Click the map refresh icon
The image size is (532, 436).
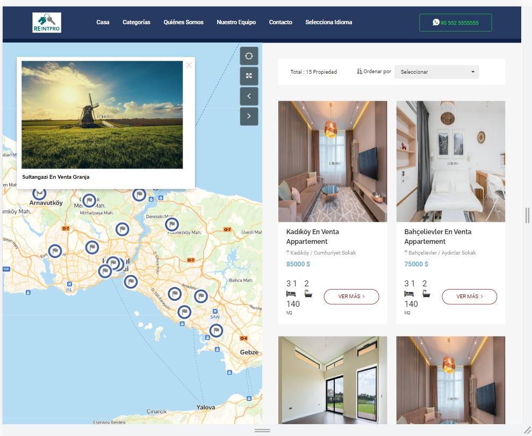click(249, 56)
